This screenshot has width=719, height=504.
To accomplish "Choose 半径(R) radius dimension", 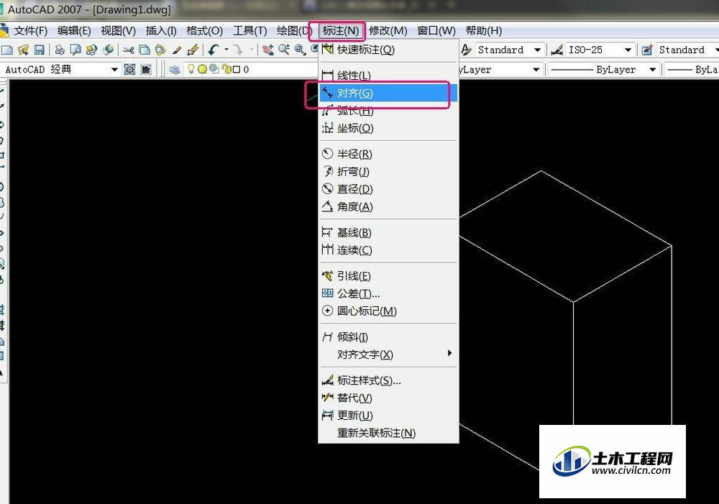I will [388, 154].
